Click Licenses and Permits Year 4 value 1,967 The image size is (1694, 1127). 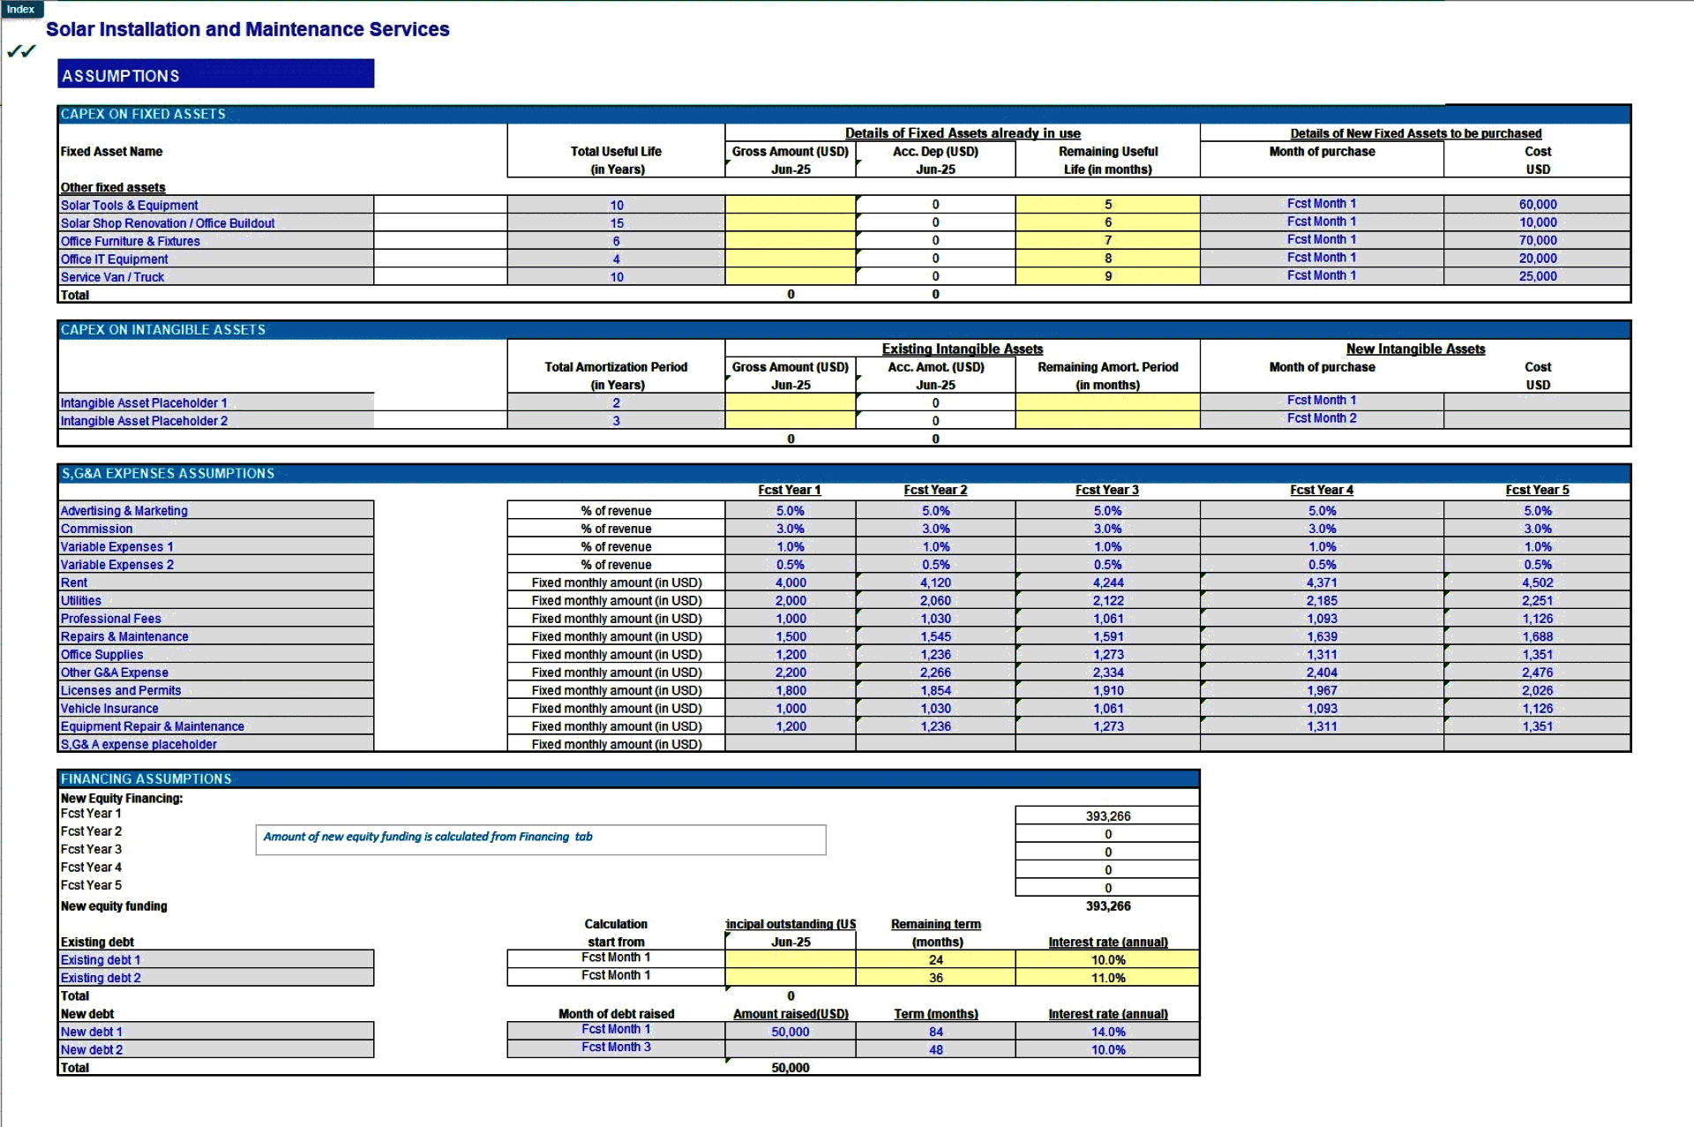pyautogui.click(x=1322, y=690)
